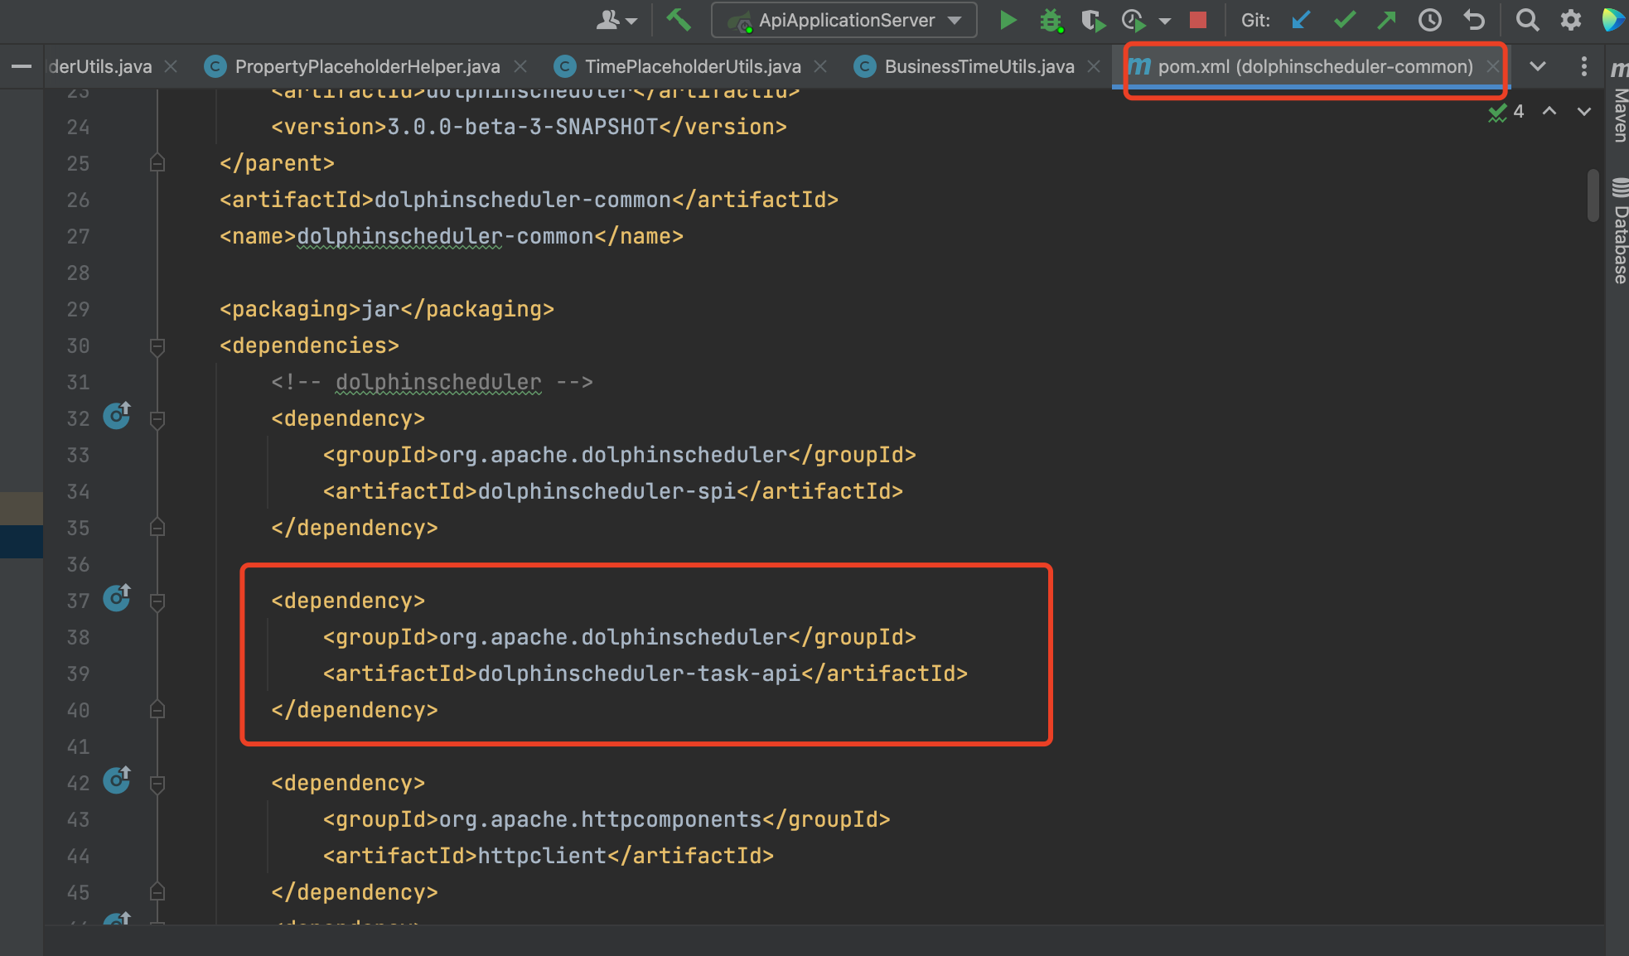This screenshot has height=956, width=1629.
Task: Click the inspection checkmark showing 4 typos
Action: click(1506, 111)
